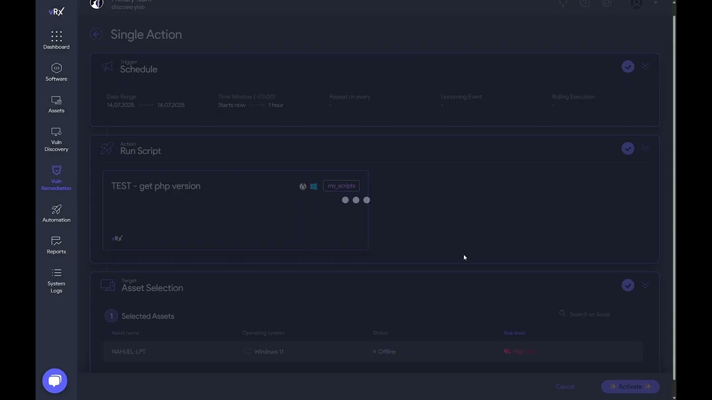
Task: Select Vuln Remediation in sidebar
Action: 56,178
